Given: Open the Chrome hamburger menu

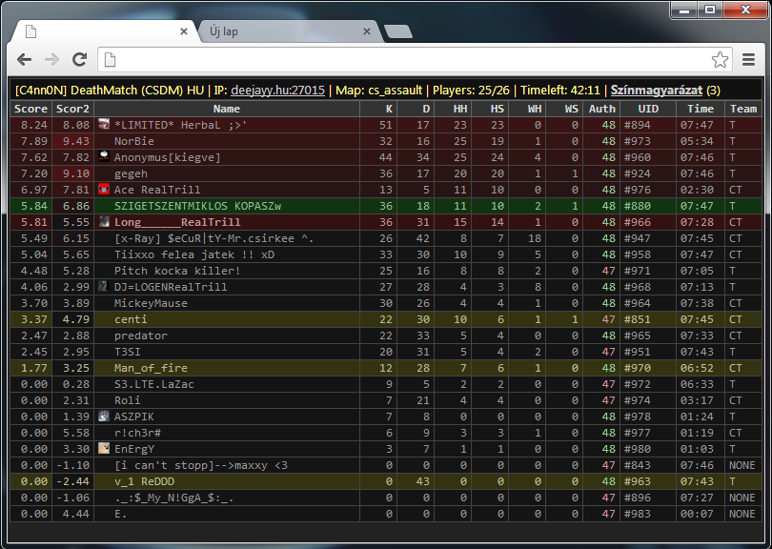Looking at the screenshot, I should (749, 60).
